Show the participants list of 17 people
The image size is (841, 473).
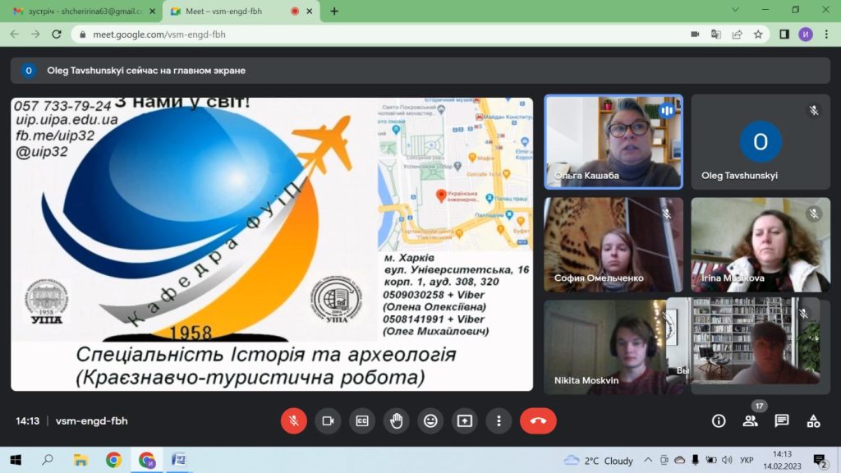[x=751, y=421]
